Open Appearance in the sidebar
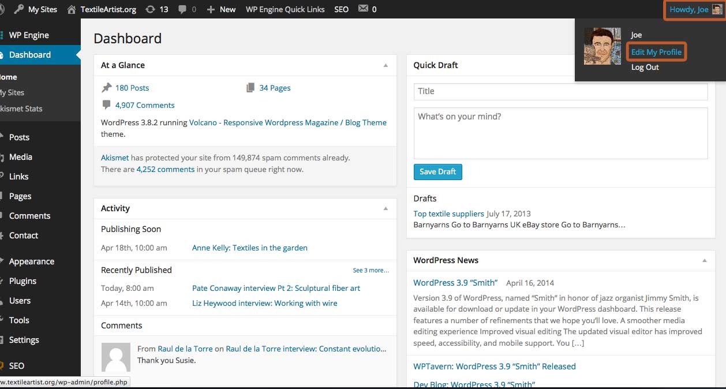 [32, 261]
